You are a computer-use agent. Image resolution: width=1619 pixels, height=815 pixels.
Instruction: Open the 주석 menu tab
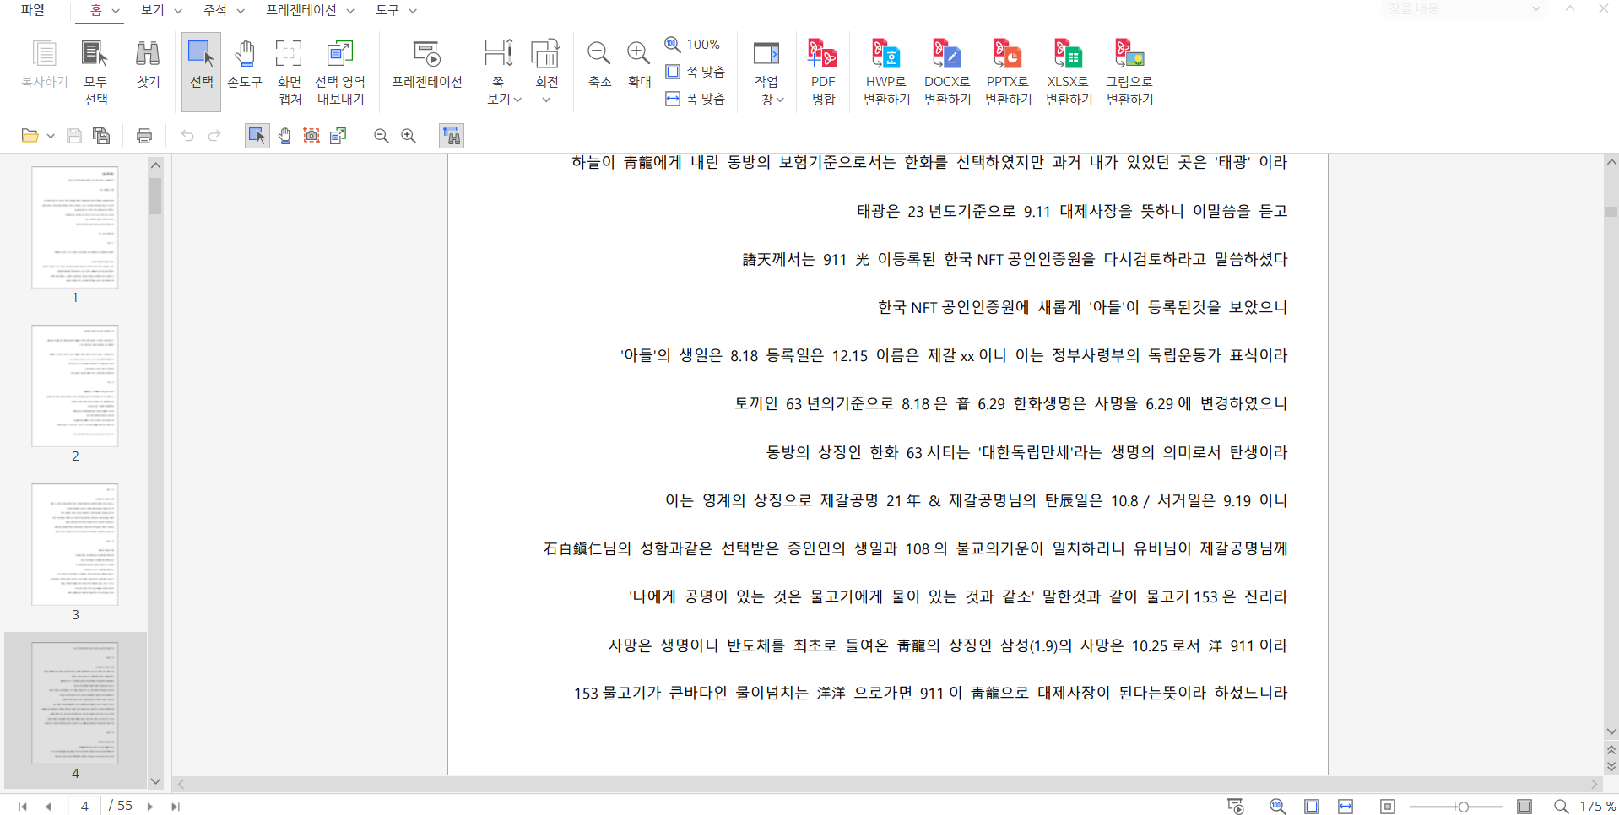pos(223,10)
